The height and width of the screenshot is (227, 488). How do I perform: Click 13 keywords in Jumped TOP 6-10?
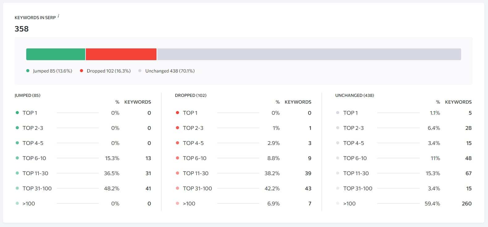click(x=148, y=158)
